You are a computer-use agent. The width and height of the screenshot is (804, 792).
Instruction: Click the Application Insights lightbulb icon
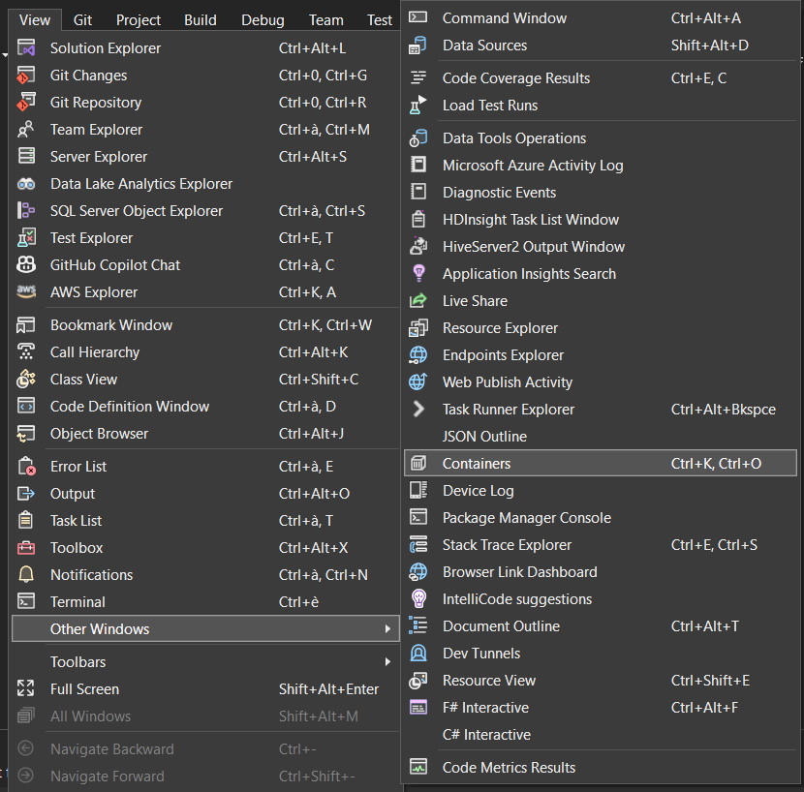(418, 273)
